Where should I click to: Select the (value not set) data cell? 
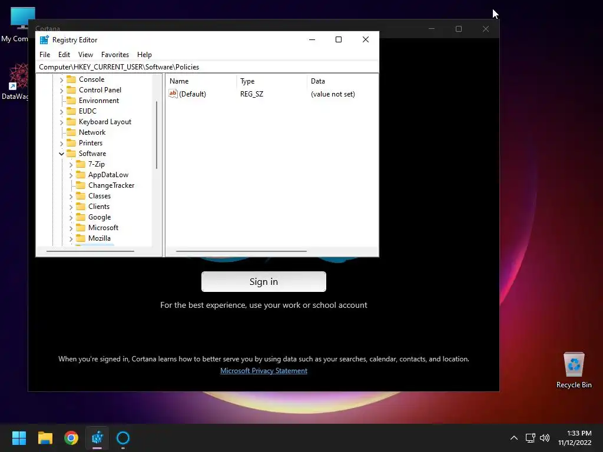[333, 94]
